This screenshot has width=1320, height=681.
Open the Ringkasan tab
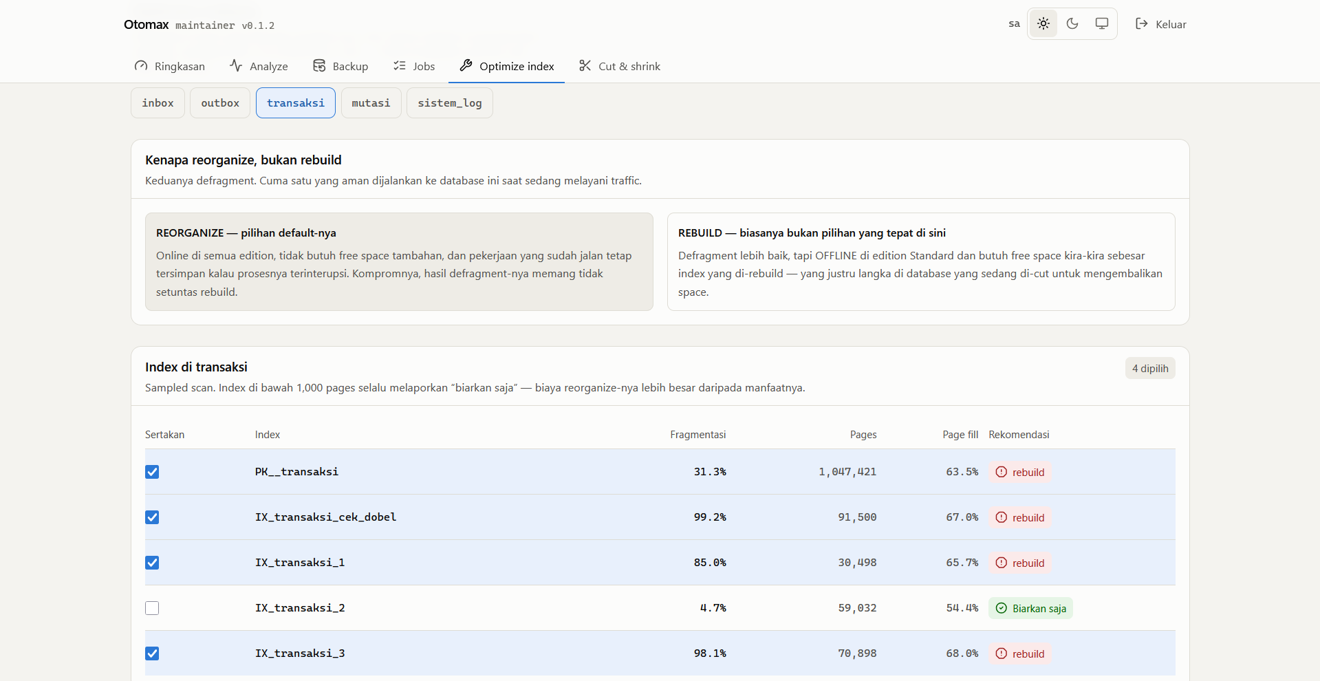pyautogui.click(x=170, y=66)
